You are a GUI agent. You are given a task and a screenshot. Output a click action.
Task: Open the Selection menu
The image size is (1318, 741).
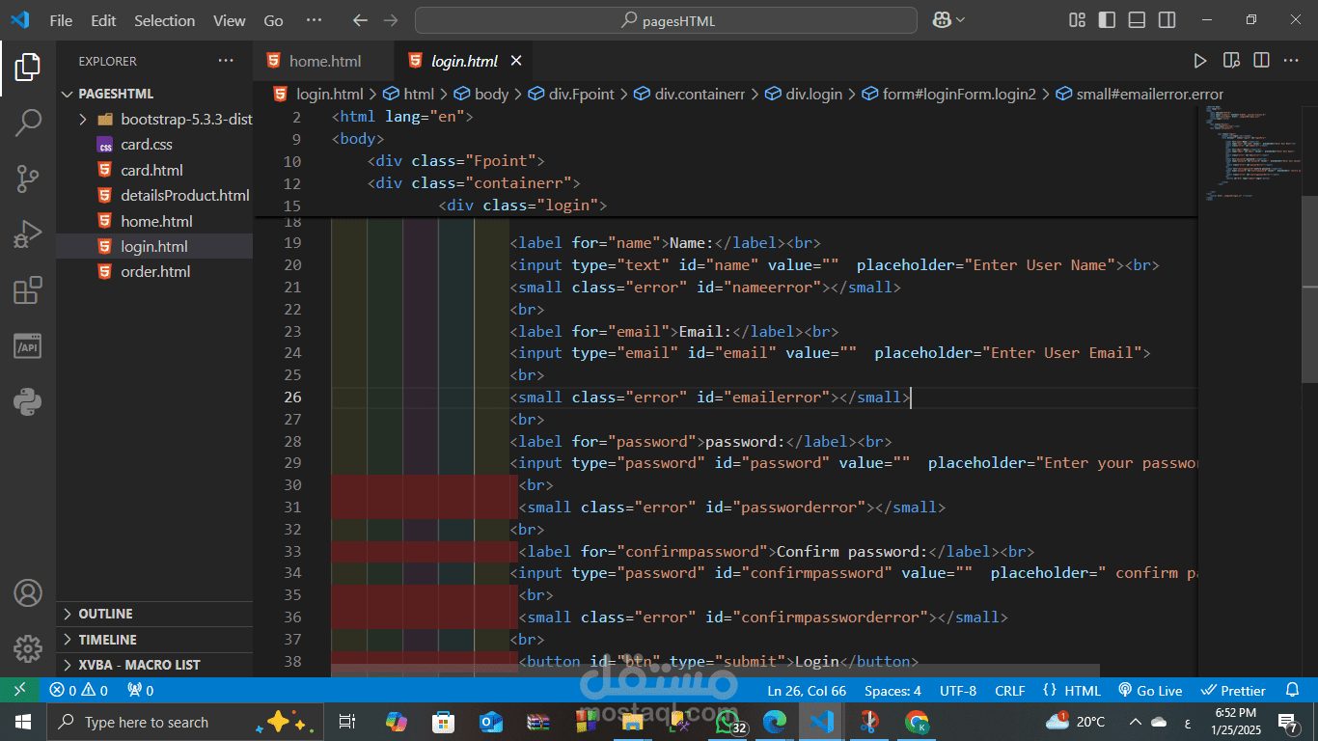(x=164, y=20)
